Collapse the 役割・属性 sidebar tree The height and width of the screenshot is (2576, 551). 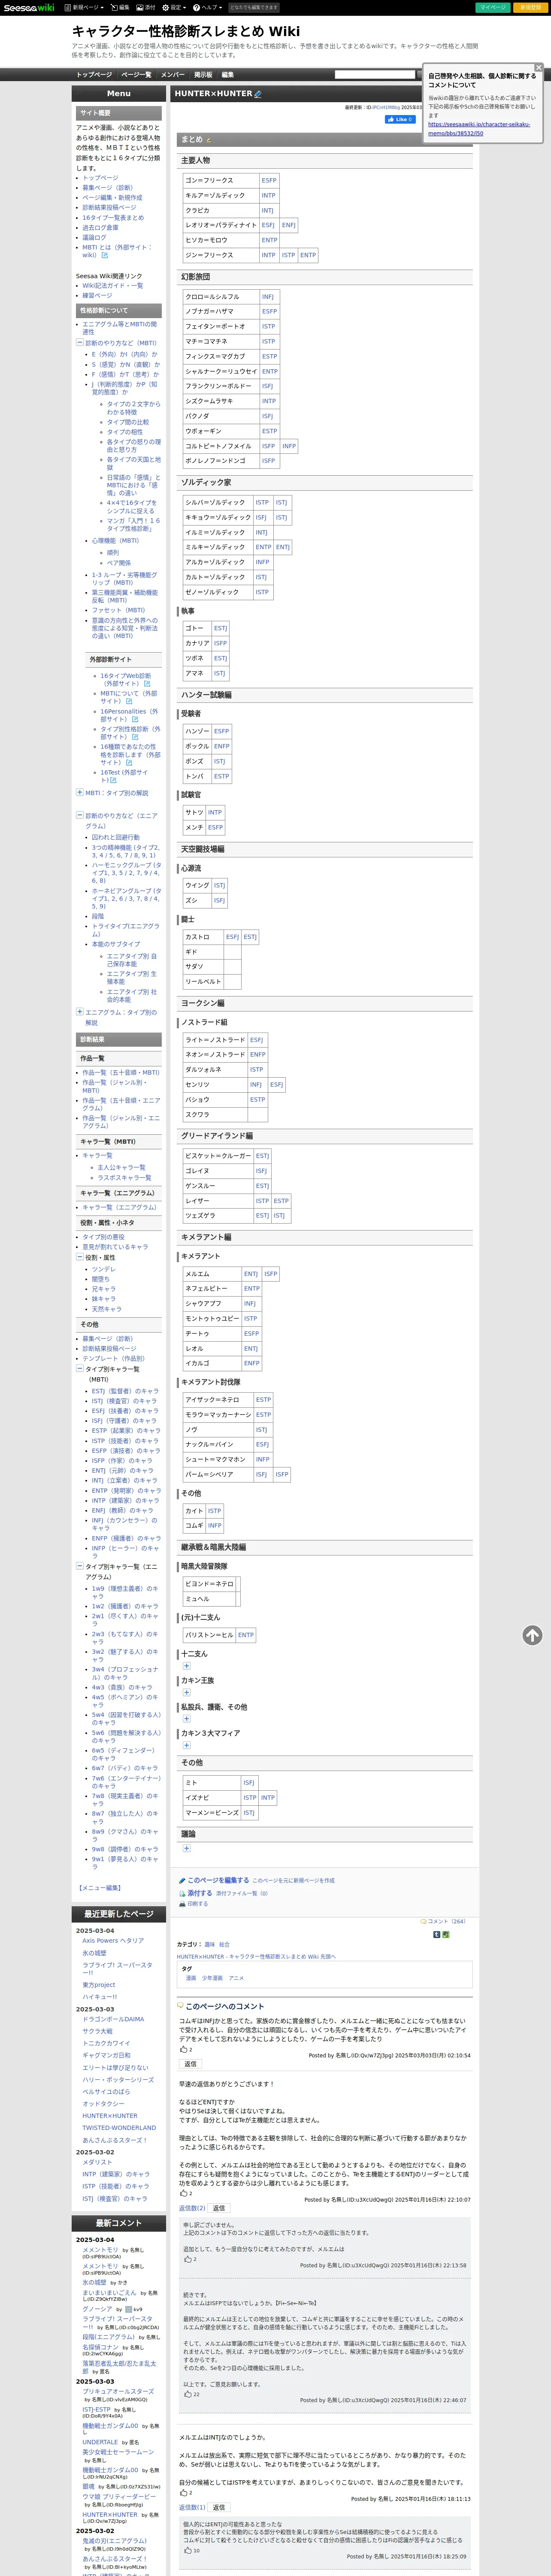[x=80, y=1257]
